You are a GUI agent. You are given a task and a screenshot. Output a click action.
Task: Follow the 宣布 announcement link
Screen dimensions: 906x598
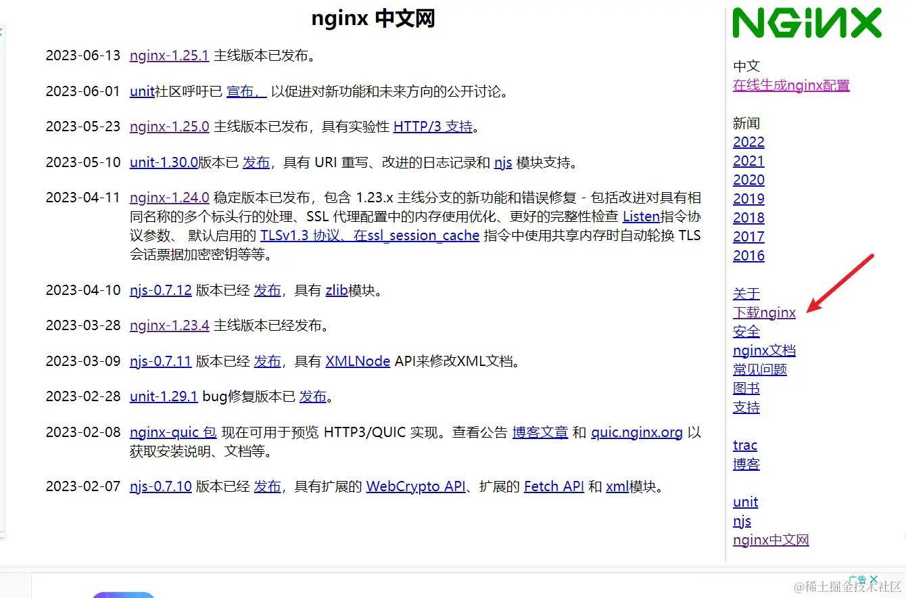pos(247,91)
